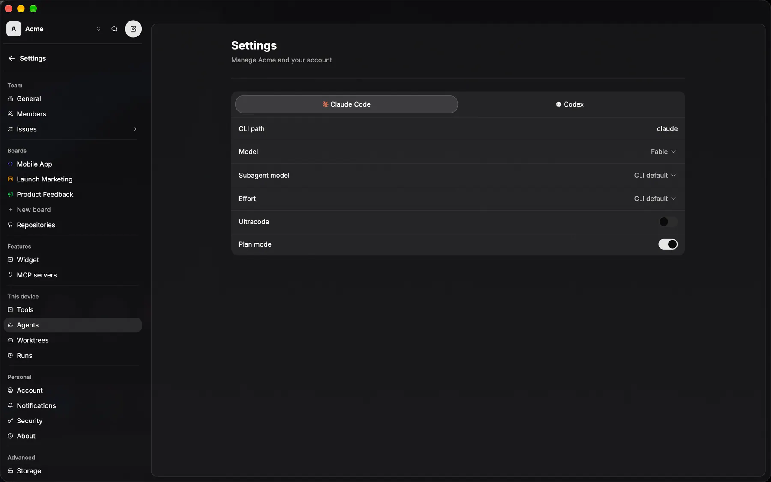Click the Launch Marketing board icon
Viewport: 771px width, 482px height.
click(10, 179)
